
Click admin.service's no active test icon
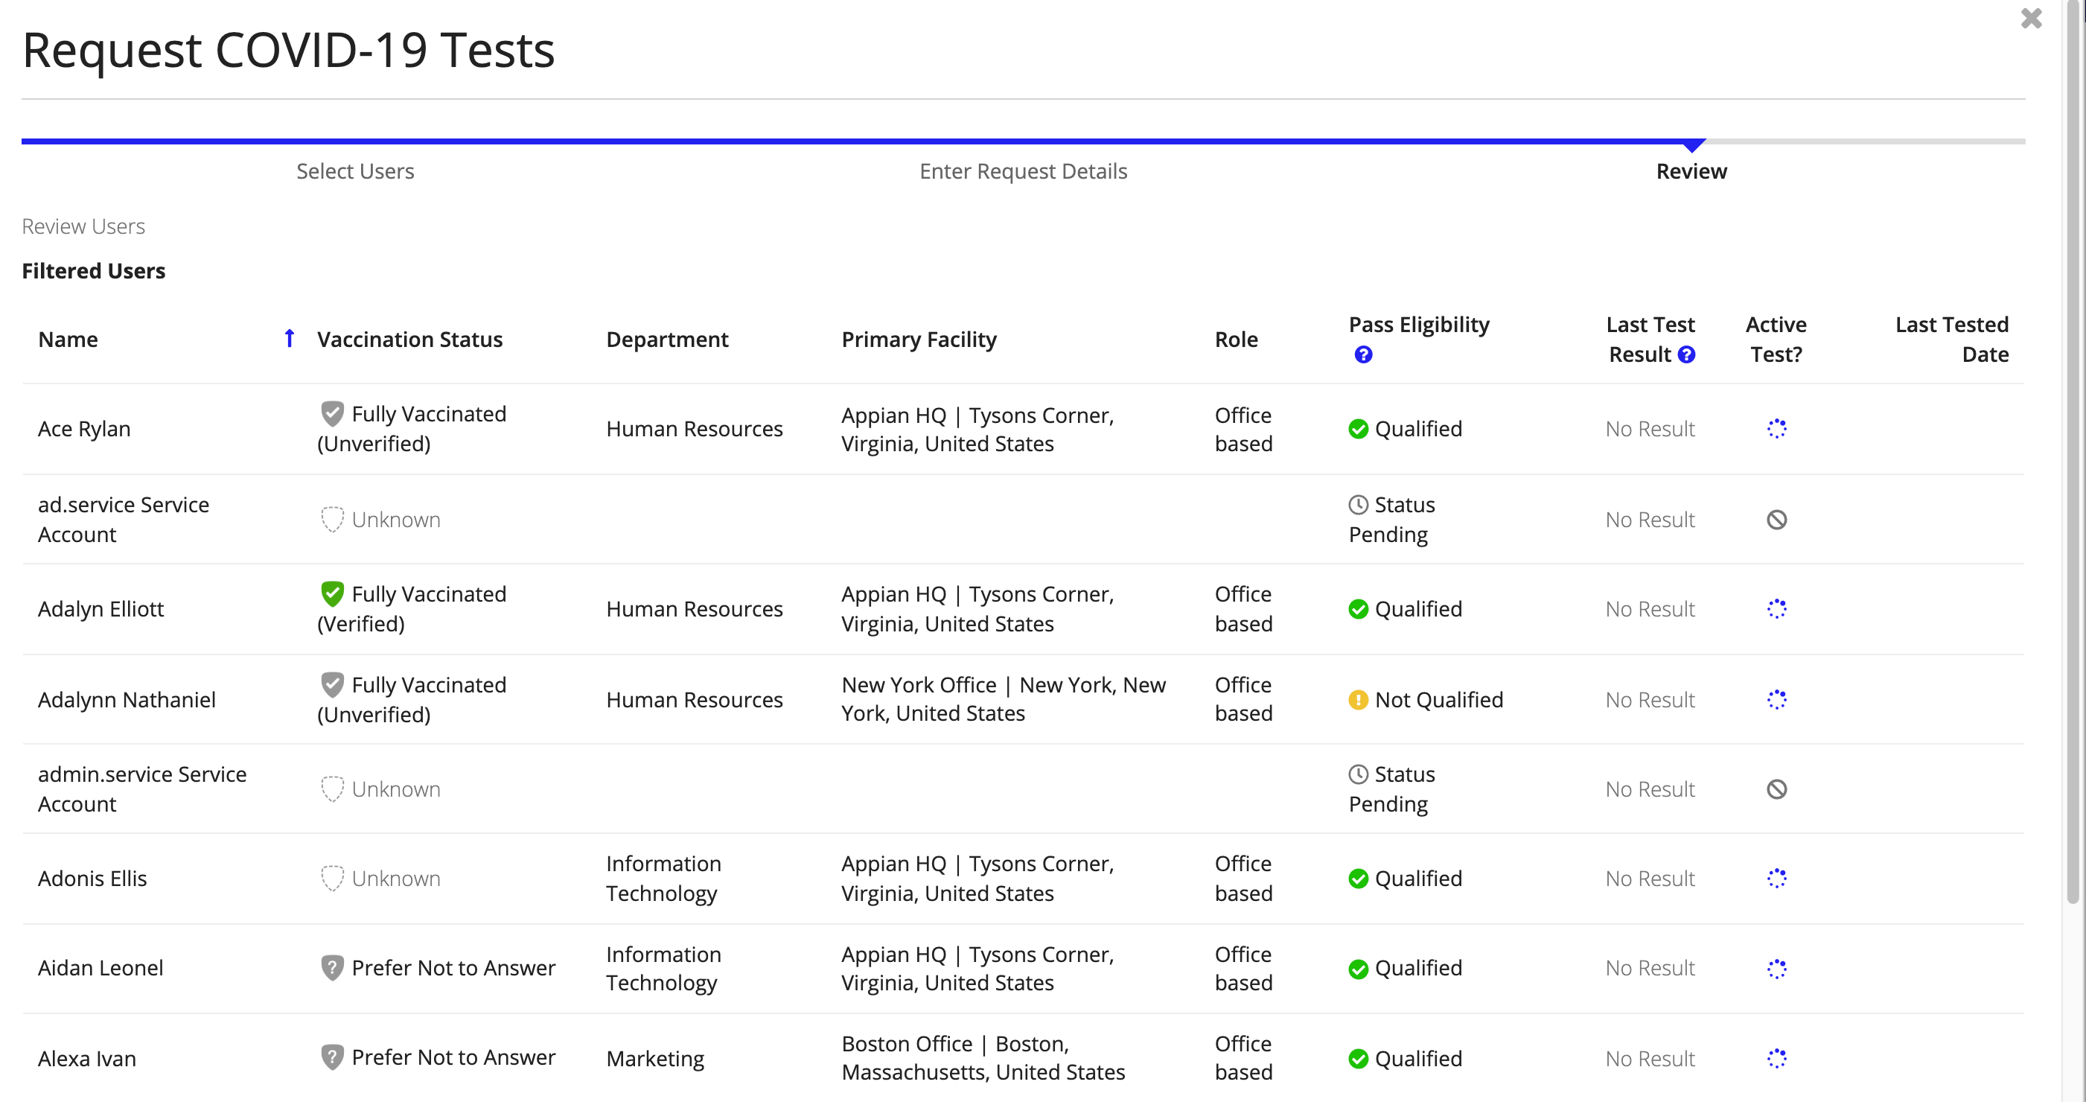(1776, 789)
